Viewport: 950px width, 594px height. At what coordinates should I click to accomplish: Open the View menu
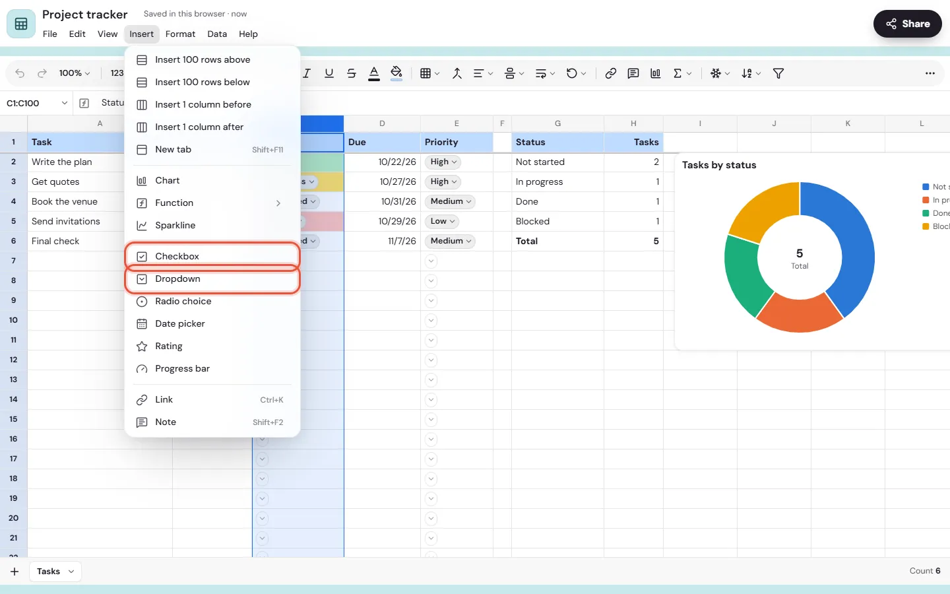point(108,34)
